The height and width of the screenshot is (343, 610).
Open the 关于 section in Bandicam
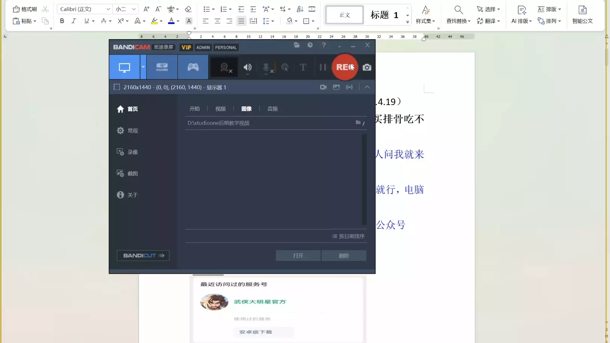click(128, 195)
